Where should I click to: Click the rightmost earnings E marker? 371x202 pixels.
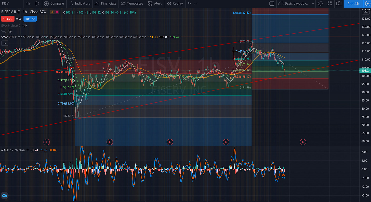[303, 142]
